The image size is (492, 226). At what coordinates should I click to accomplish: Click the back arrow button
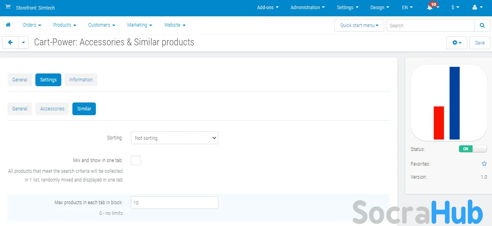click(10, 42)
